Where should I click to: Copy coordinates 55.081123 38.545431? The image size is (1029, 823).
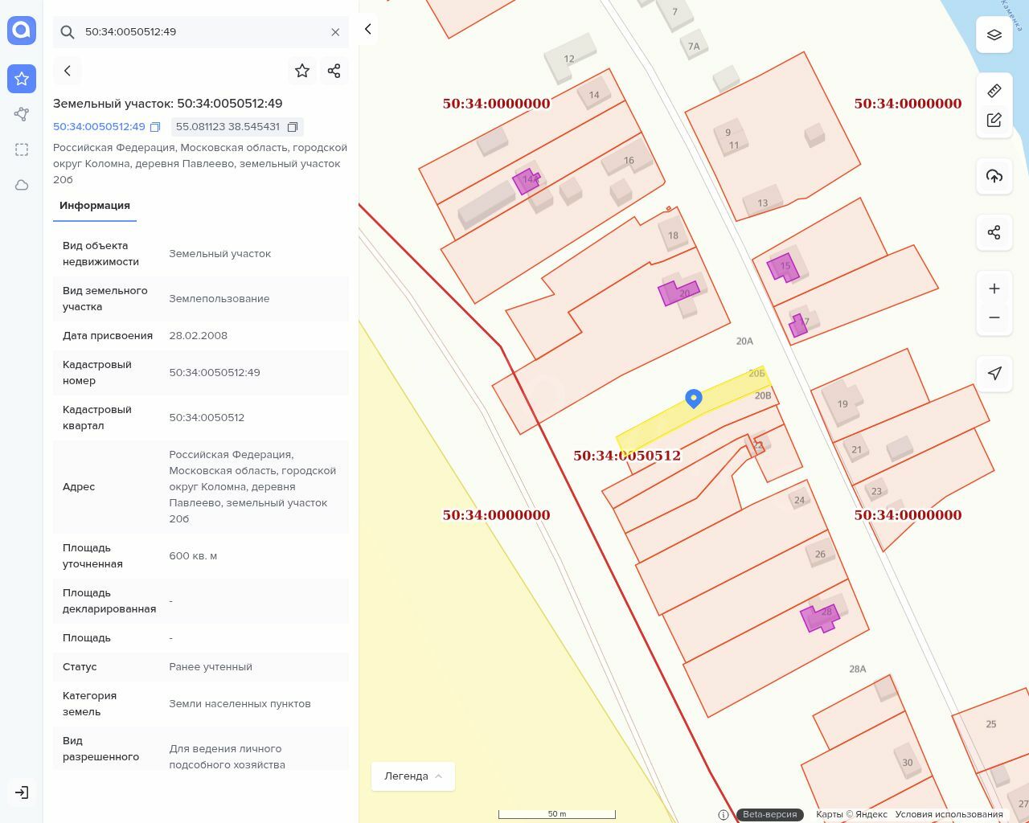coord(293,127)
